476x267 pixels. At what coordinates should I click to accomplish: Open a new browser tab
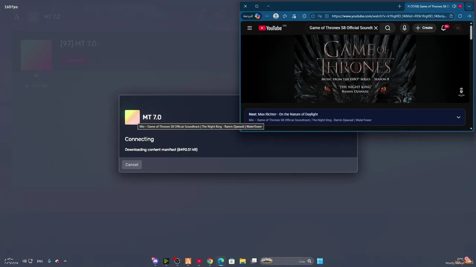399,6
